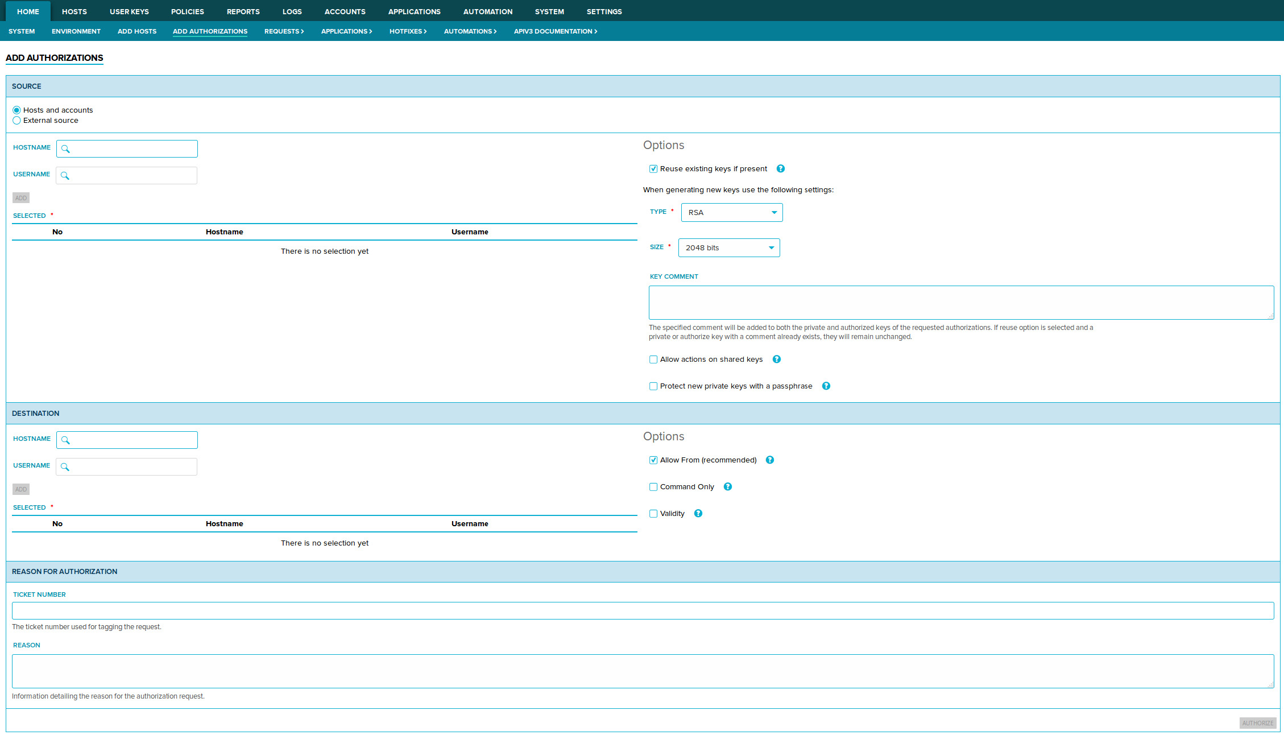The width and height of the screenshot is (1284, 735).
Task: Click search icon in source Hostname field
Action: [x=65, y=149]
